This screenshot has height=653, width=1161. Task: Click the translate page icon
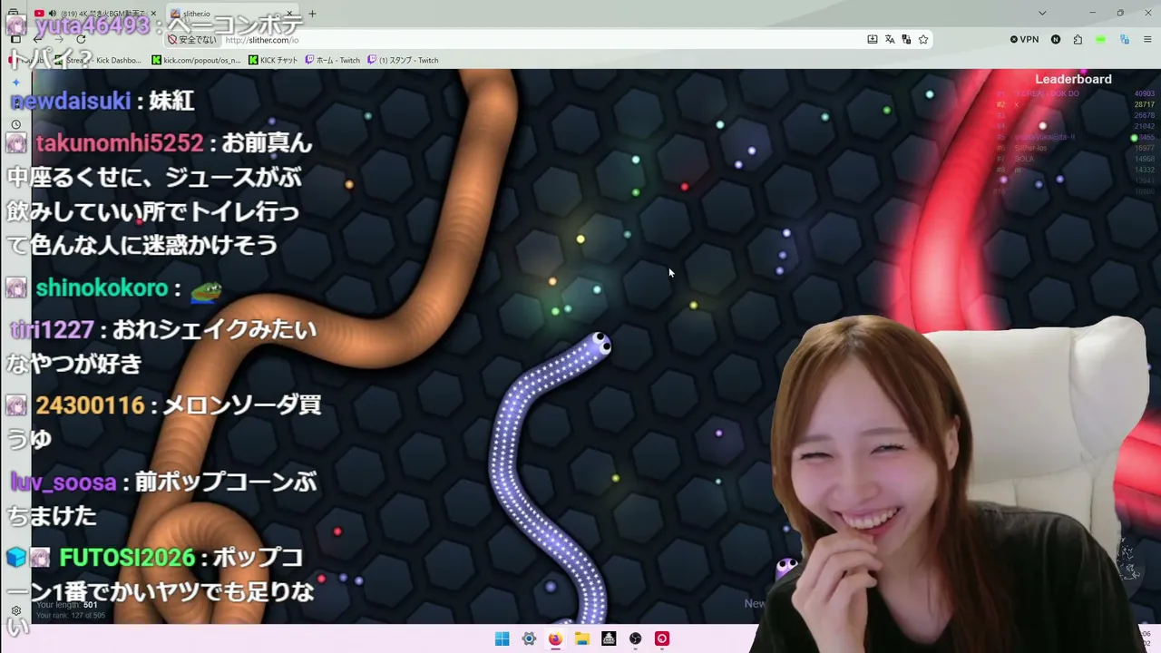coord(890,40)
